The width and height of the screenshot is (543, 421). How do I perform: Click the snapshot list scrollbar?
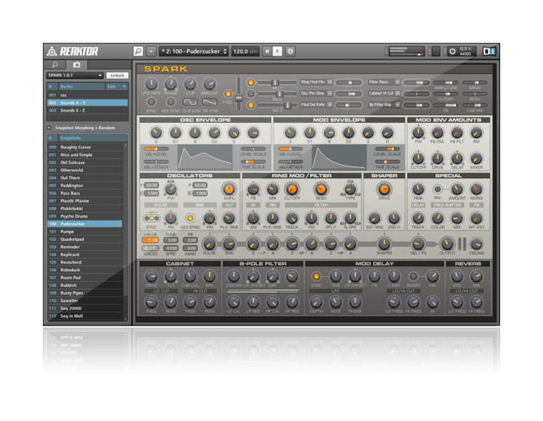(x=125, y=232)
